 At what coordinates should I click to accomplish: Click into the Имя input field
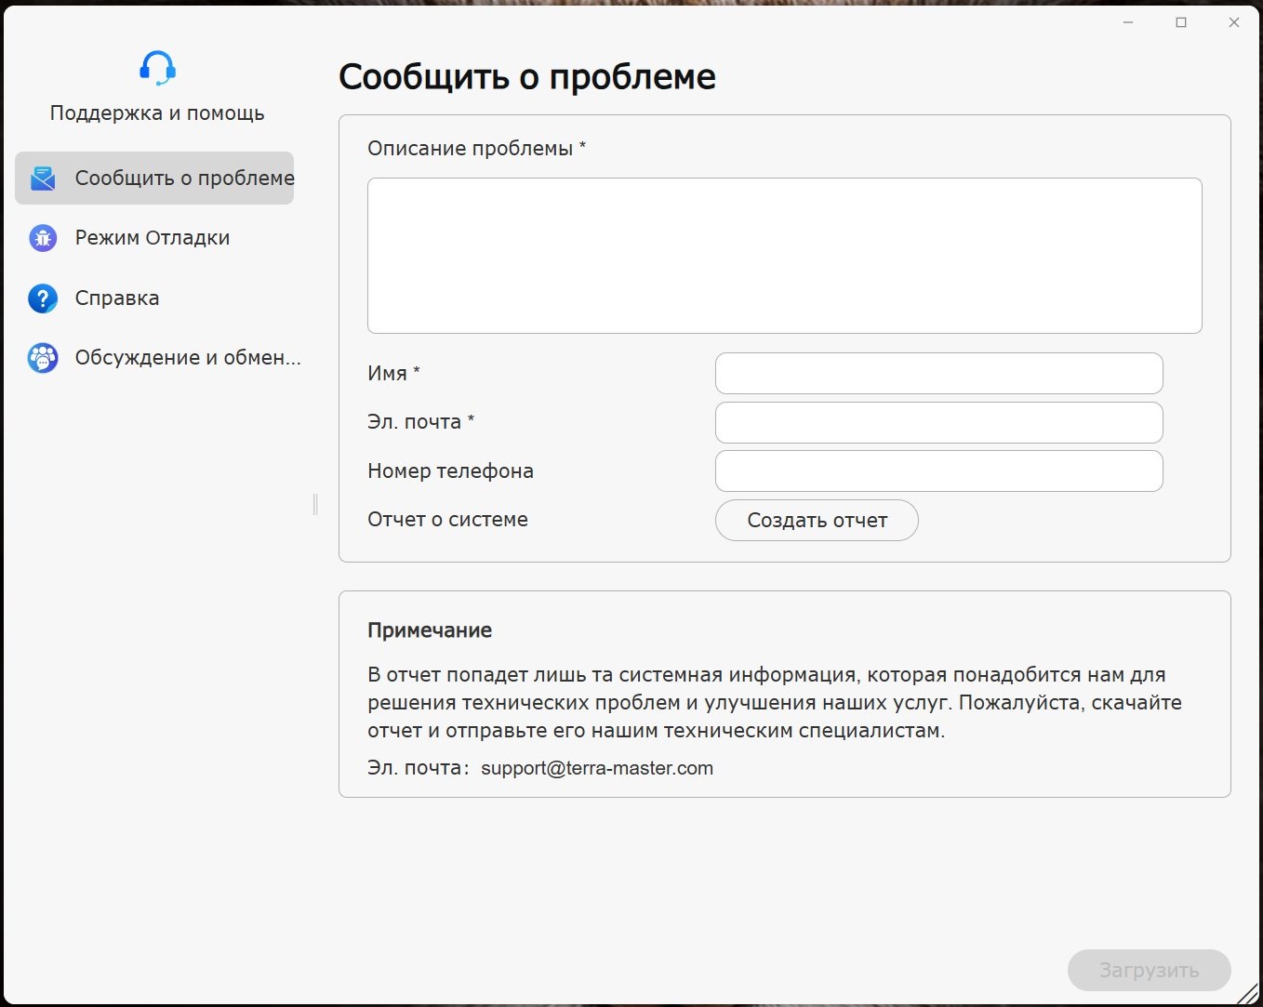coord(938,374)
